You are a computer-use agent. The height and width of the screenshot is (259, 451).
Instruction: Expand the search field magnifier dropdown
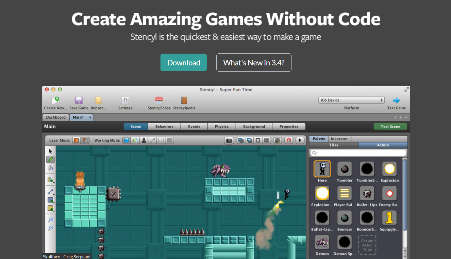click(315, 153)
